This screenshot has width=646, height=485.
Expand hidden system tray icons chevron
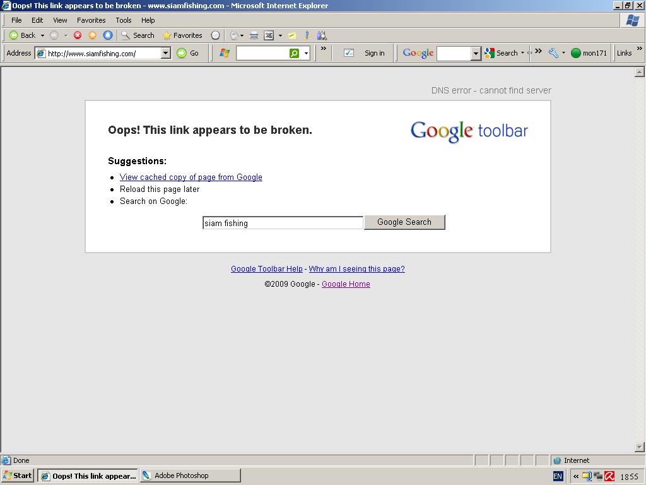(575, 476)
